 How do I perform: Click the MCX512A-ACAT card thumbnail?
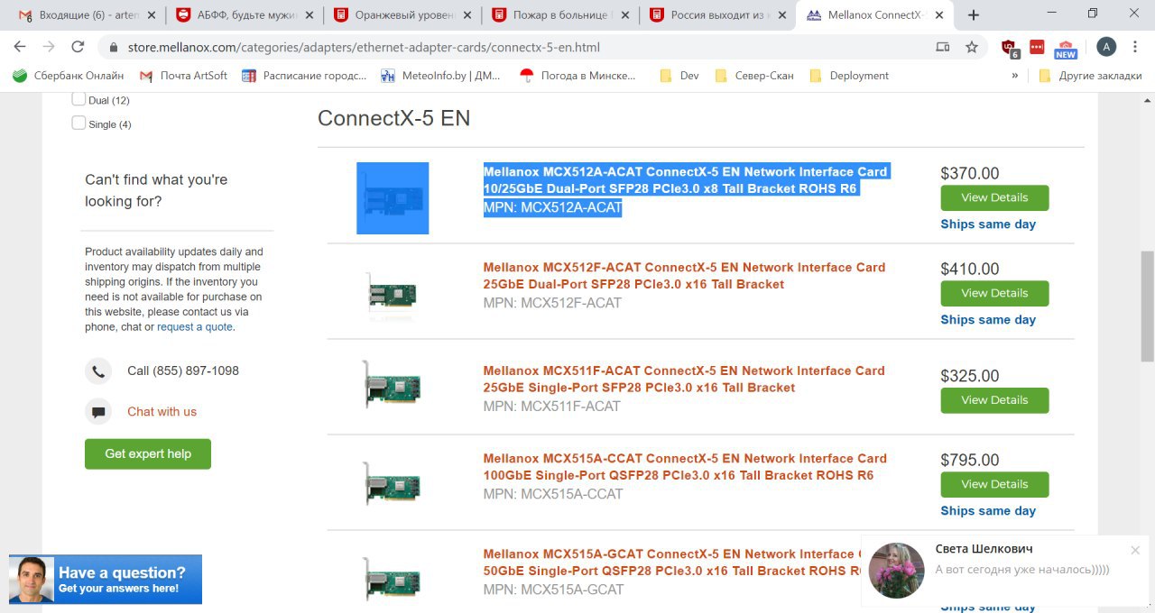(393, 198)
